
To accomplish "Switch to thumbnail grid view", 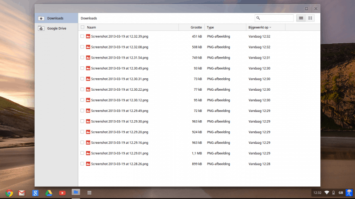I will [x=310, y=18].
